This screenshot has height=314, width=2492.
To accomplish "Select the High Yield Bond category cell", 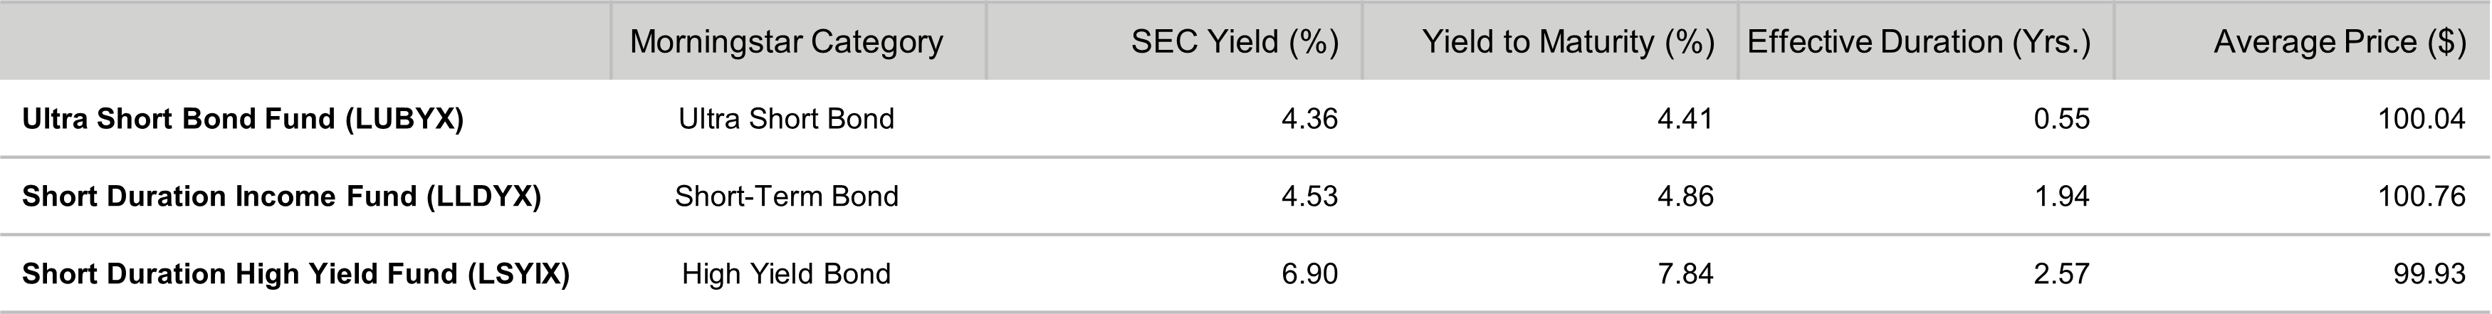I will tap(785, 274).
